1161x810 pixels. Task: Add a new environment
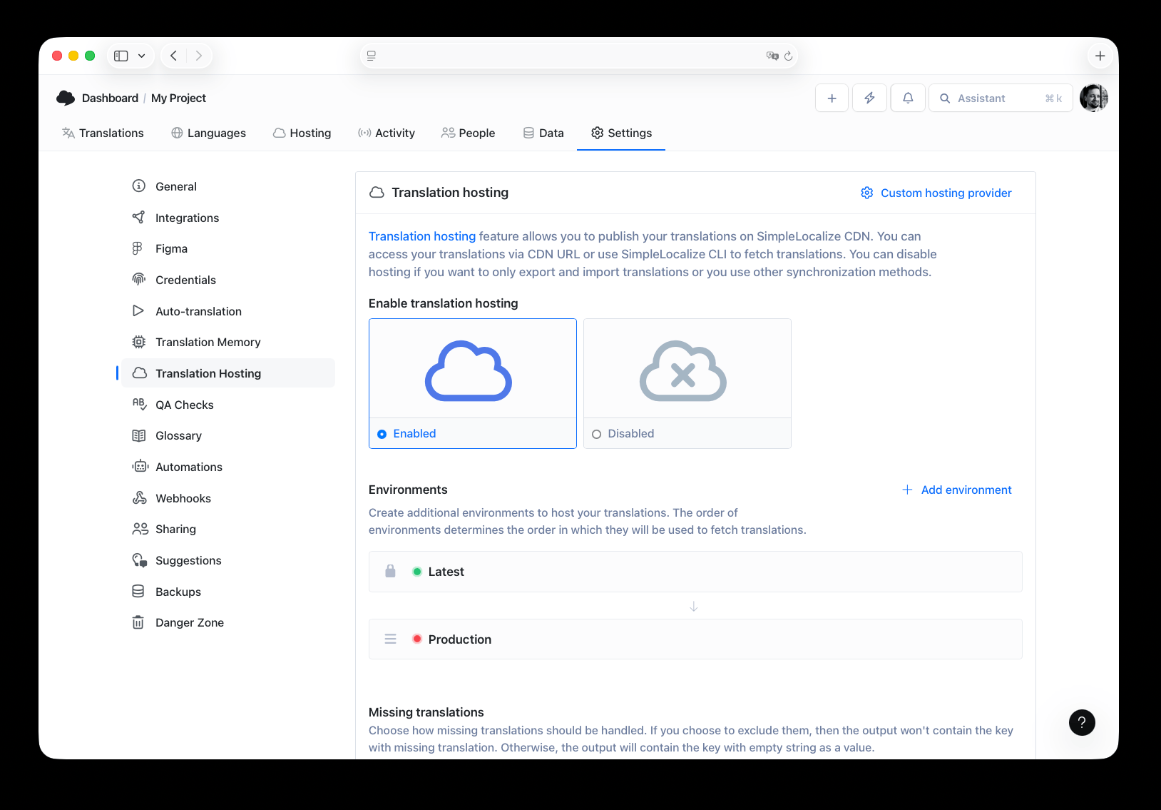point(957,490)
